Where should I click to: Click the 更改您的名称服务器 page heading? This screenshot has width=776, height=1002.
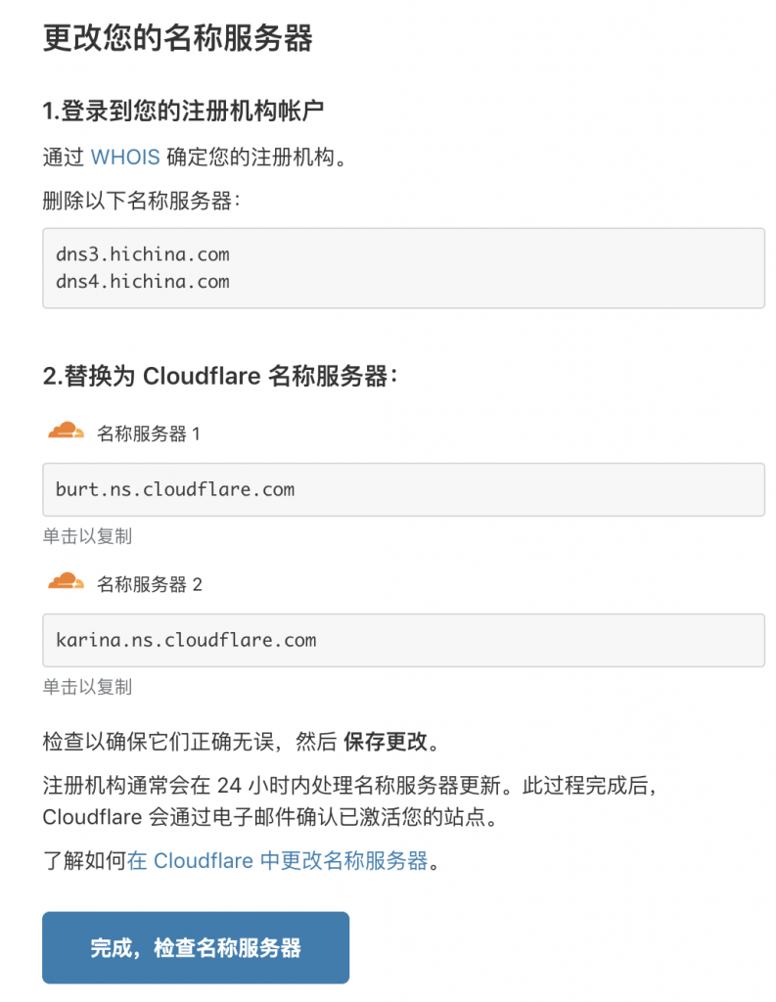coord(178,39)
